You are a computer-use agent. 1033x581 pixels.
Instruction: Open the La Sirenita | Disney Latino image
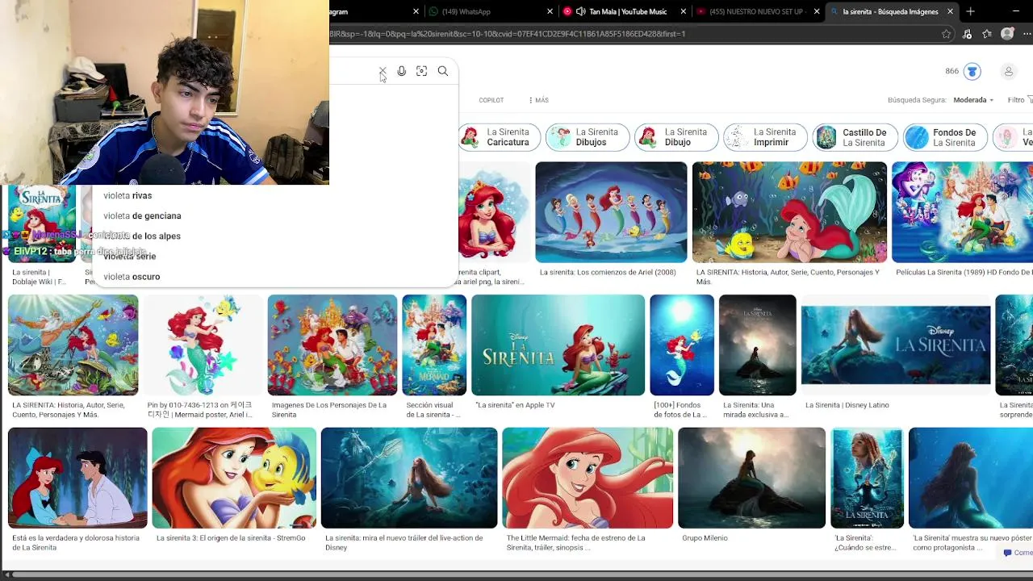pos(896,345)
